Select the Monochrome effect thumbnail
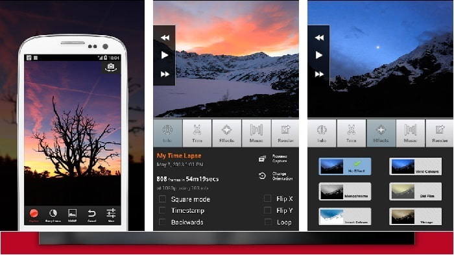This screenshot has height=255, width=454. pyautogui.click(x=344, y=191)
